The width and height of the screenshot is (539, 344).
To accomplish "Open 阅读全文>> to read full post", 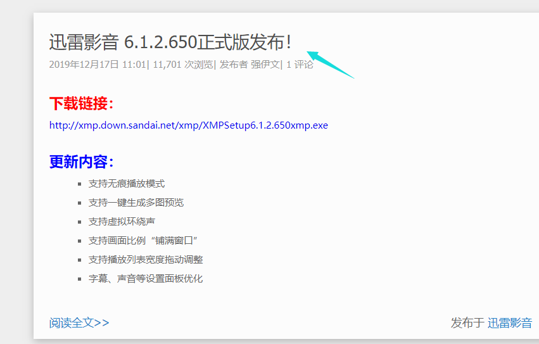I will point(79,322).
